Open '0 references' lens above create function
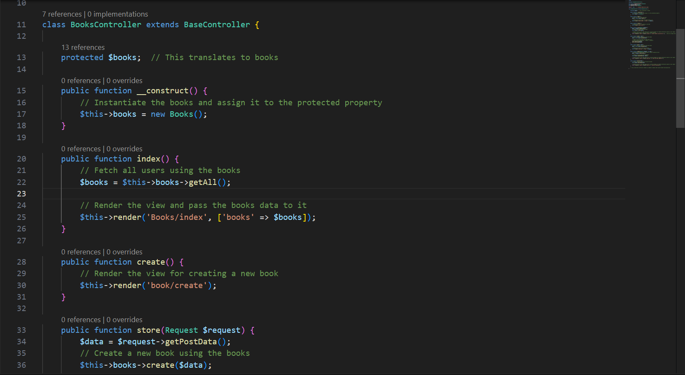 click(81, 252)
